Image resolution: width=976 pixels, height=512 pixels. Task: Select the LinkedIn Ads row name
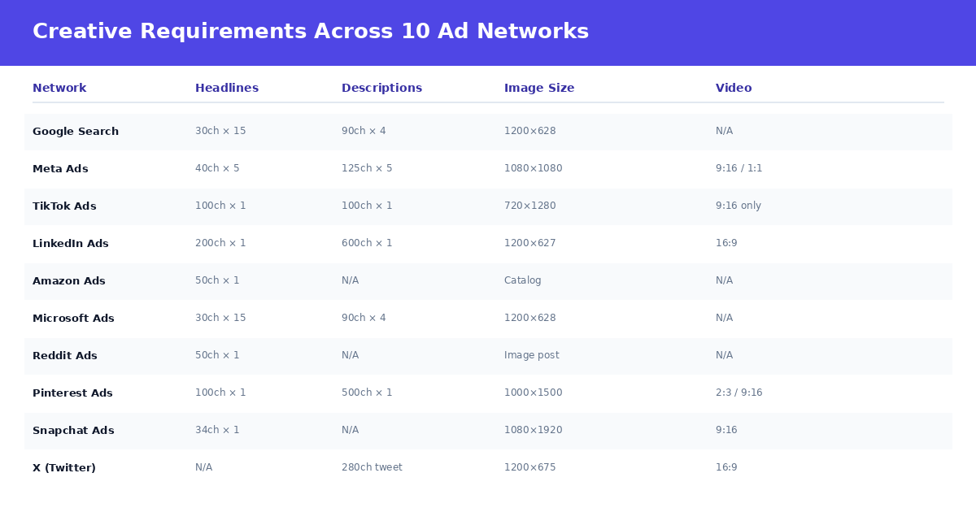[71, 244]
